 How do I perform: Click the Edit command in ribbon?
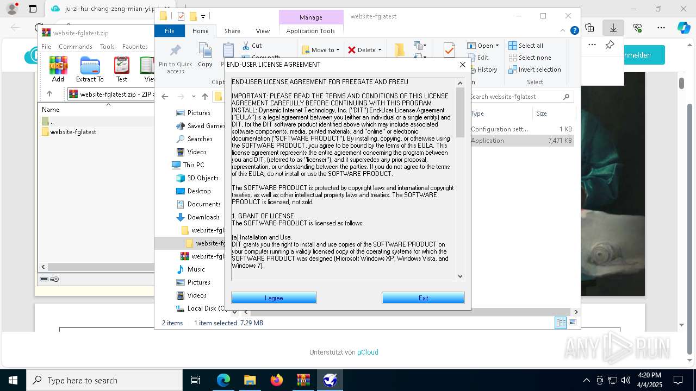pyautogui.click(x=478, y=58)
